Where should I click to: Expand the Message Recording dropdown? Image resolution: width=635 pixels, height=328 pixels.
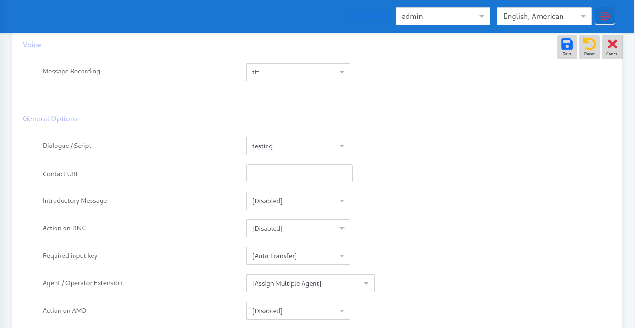tap(298, 72)
